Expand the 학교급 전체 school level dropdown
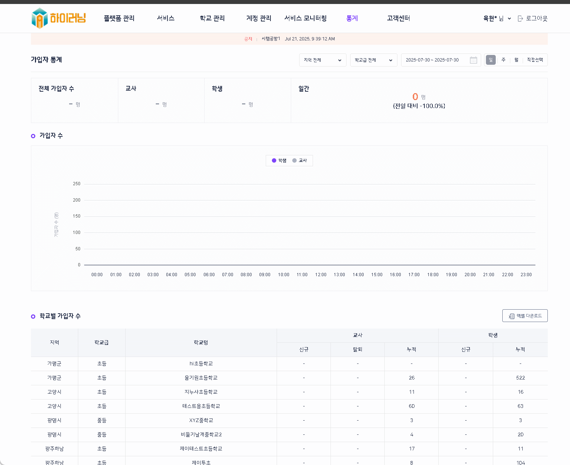The width and height of the screenshot is (570, 465). point(373,60)
